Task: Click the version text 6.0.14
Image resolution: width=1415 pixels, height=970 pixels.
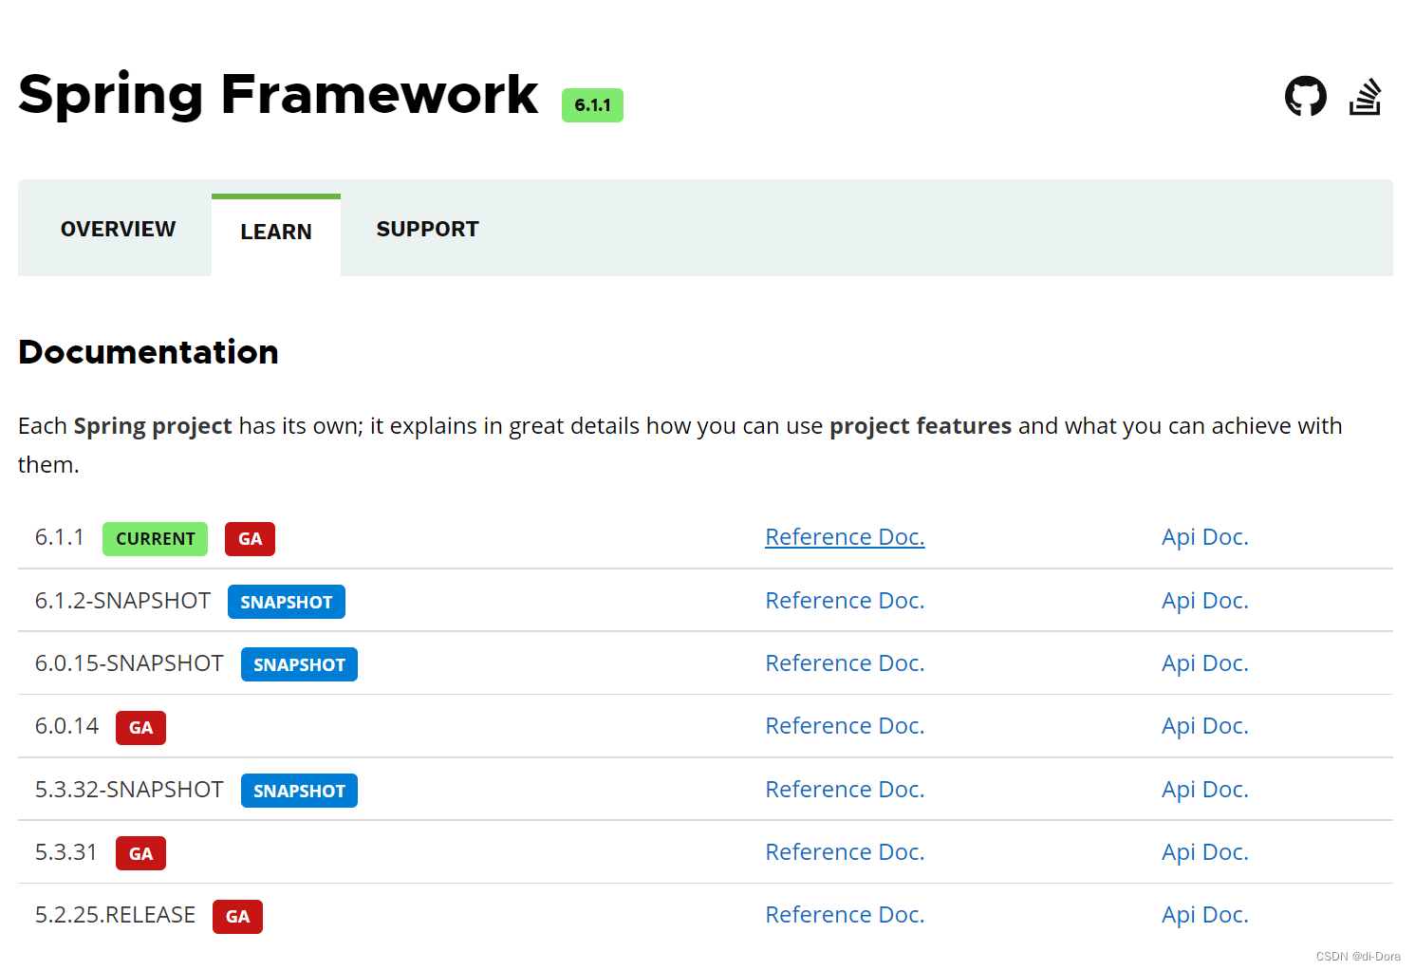Action: [x=66, y=726]
